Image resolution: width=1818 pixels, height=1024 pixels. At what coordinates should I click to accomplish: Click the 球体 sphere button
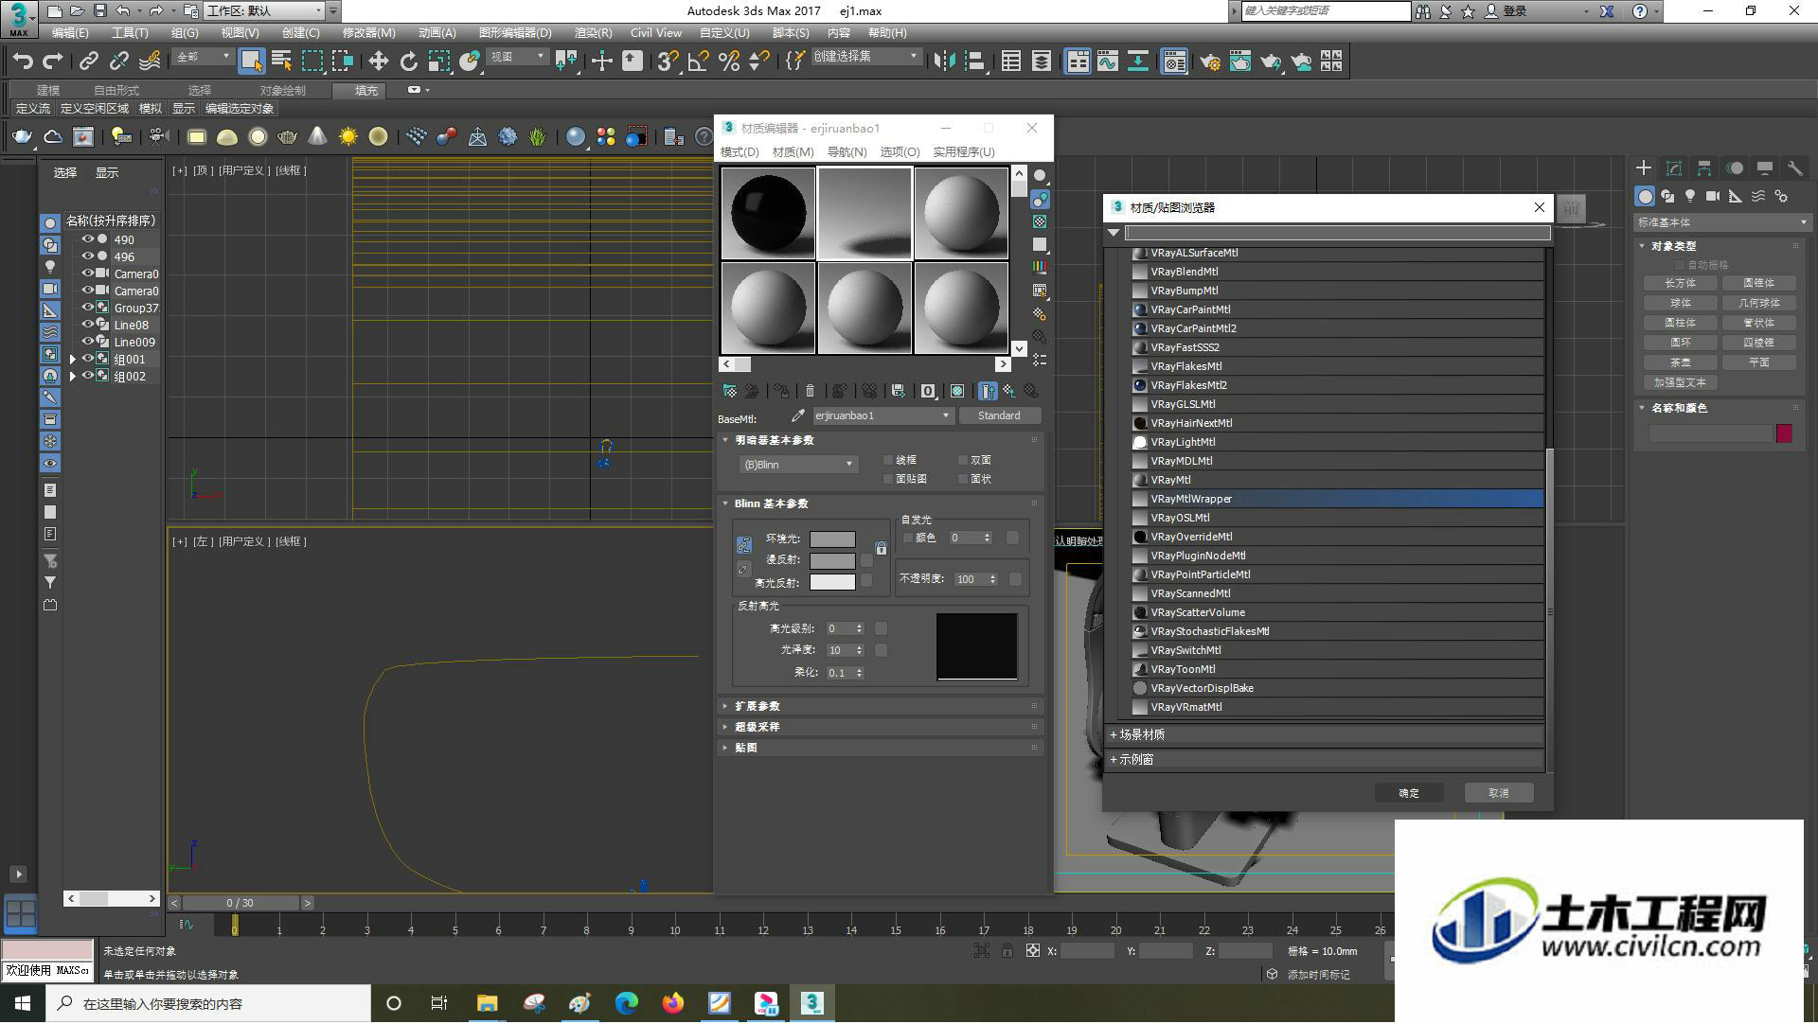point(1680,303)
